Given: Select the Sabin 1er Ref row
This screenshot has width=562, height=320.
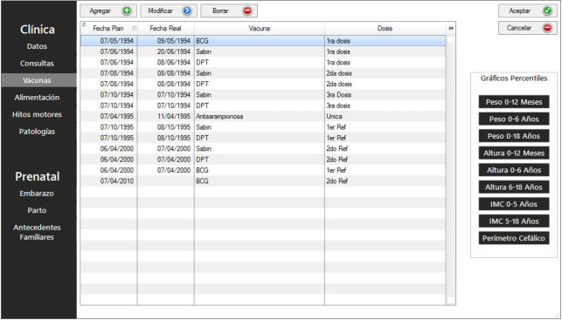Looking at the screenshot, I should [263, 127].
